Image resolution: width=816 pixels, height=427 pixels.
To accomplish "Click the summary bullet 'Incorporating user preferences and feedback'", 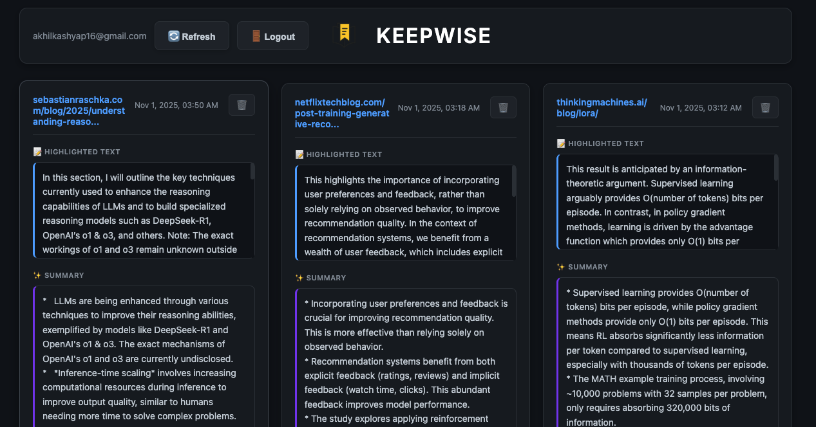I will [406, 325].
